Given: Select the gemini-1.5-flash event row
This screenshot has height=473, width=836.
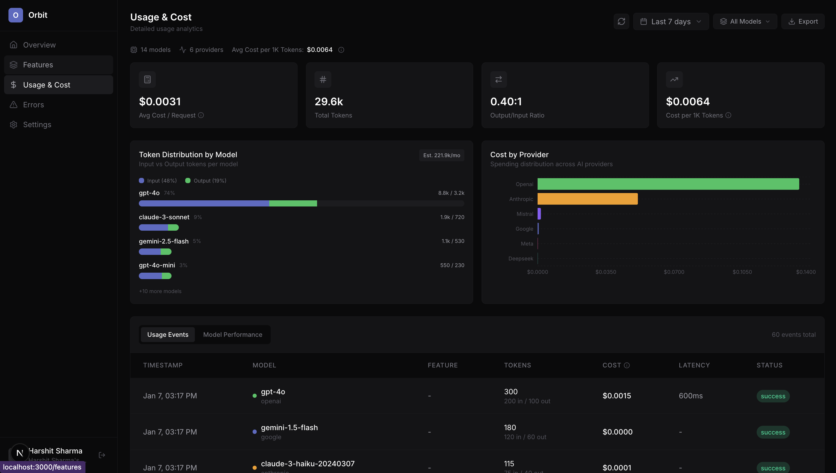Looking at the screenshot, I should tap(477, 432).
